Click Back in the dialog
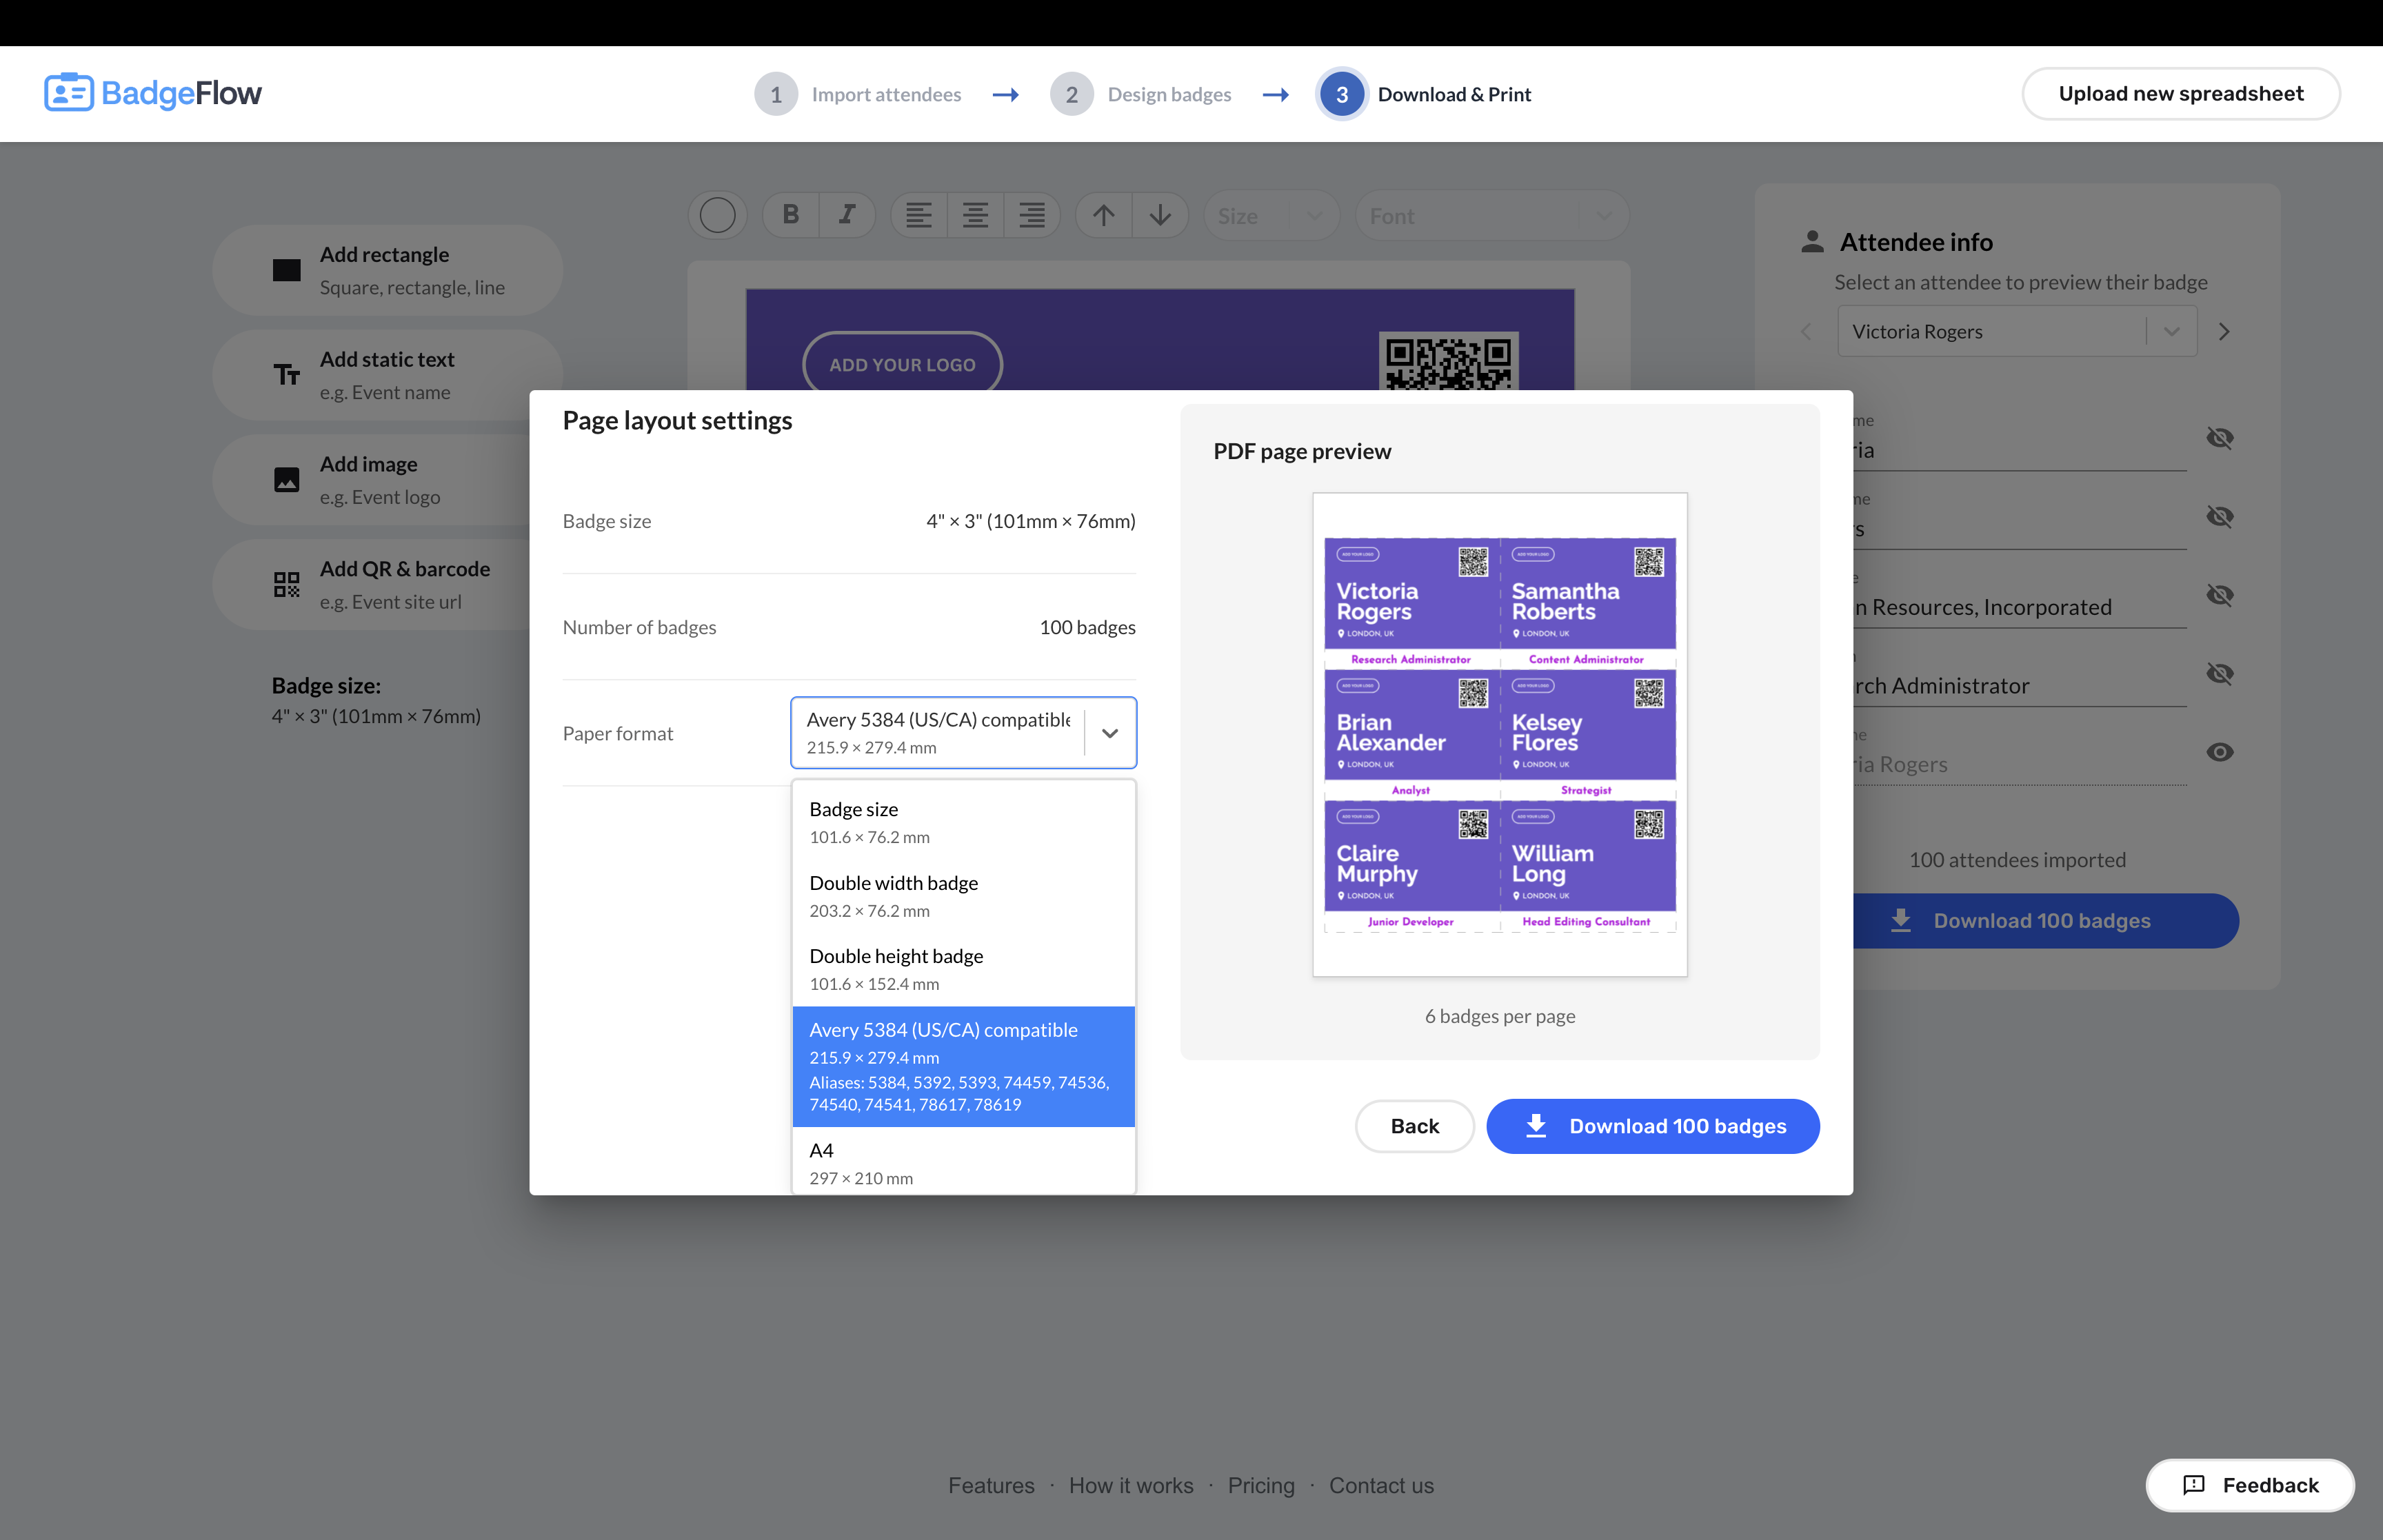This screenshot has width=2383, height=1540. 1414,1126
